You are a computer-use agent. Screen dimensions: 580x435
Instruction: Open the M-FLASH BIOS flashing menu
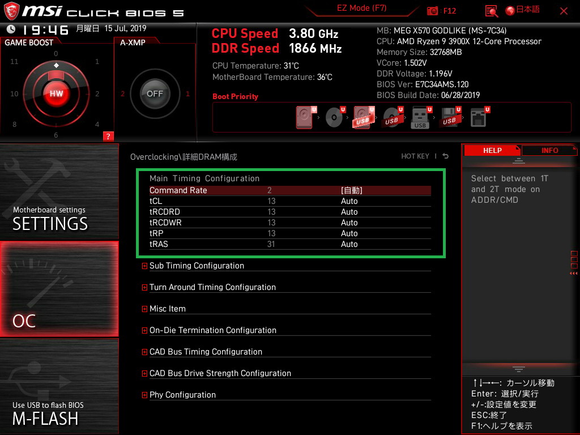pyautogui.click(x=59, y=386)
